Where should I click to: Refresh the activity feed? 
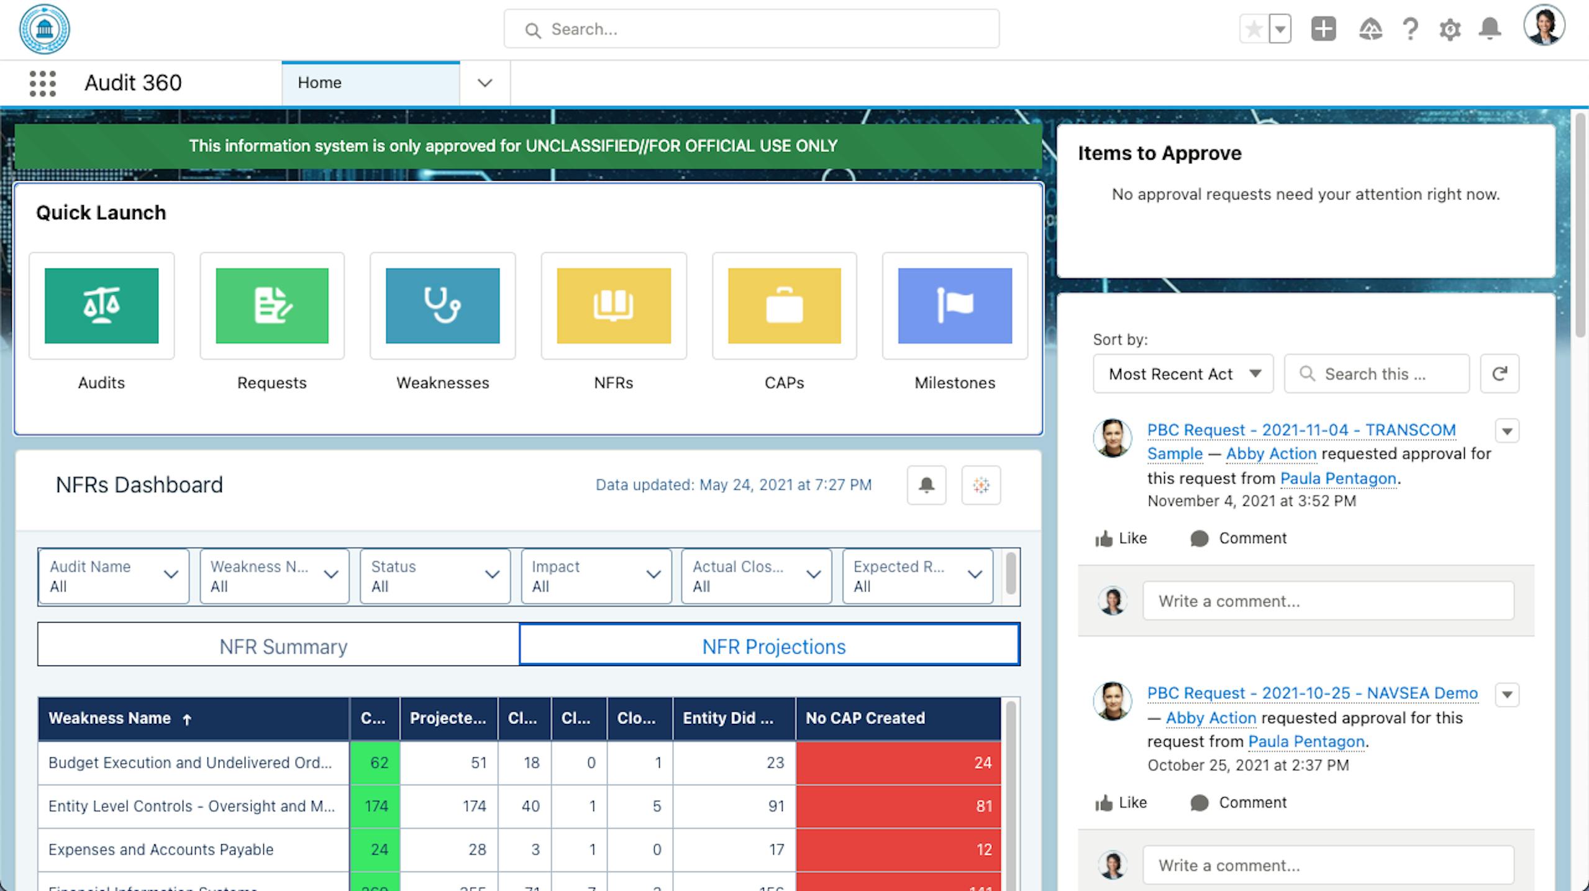tap(1500, 374)
